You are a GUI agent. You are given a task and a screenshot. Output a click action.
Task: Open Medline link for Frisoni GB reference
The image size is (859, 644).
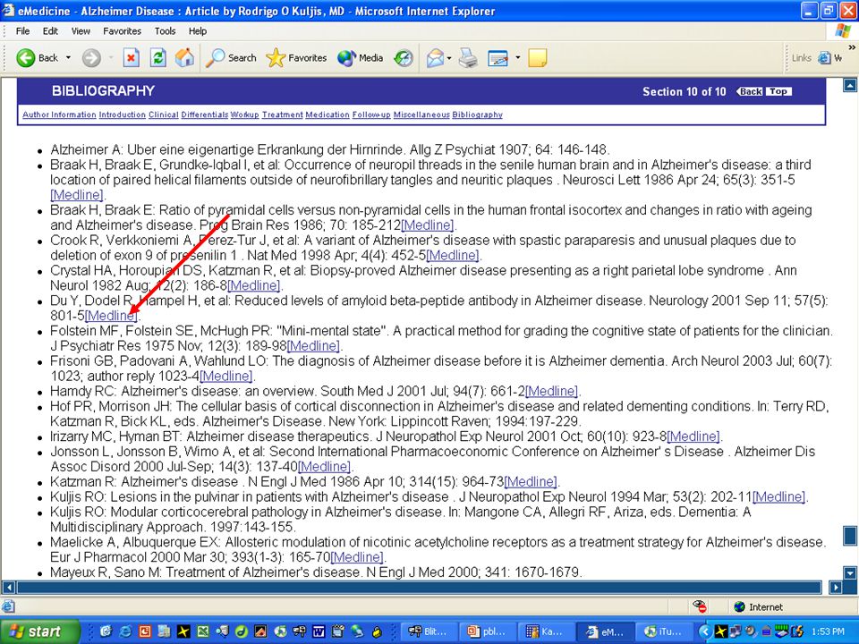pos(225,376)
